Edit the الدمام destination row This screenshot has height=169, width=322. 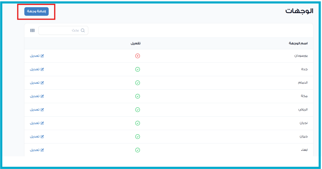pos(37,83)
